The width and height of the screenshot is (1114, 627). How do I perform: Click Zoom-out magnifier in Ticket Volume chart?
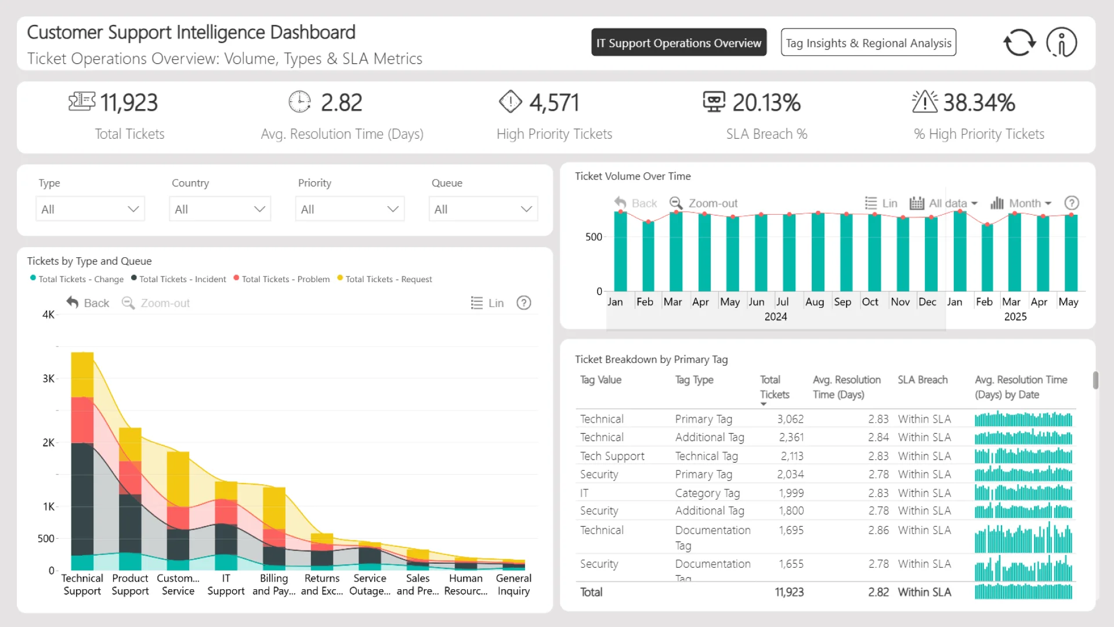pos(676,203)
